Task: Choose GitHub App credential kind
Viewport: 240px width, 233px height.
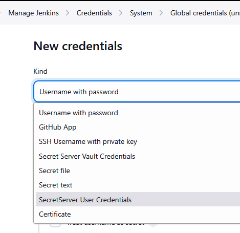Action: click(x=138, y=127)
